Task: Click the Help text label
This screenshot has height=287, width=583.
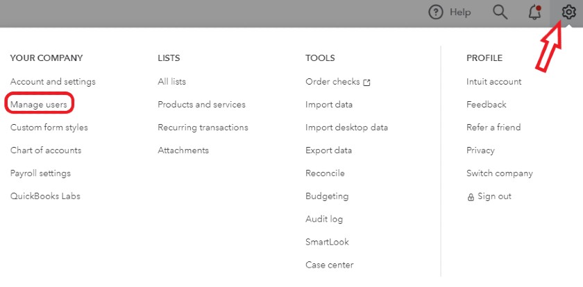Action: click(460, 12)
